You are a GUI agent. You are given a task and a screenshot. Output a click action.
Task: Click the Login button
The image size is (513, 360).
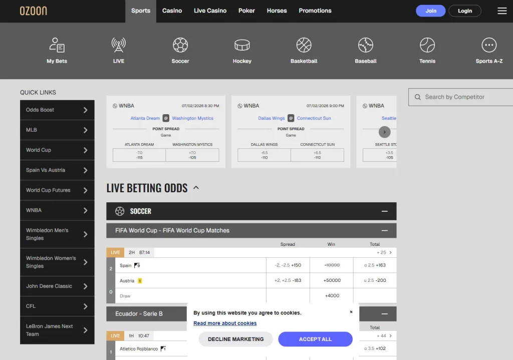465,11
